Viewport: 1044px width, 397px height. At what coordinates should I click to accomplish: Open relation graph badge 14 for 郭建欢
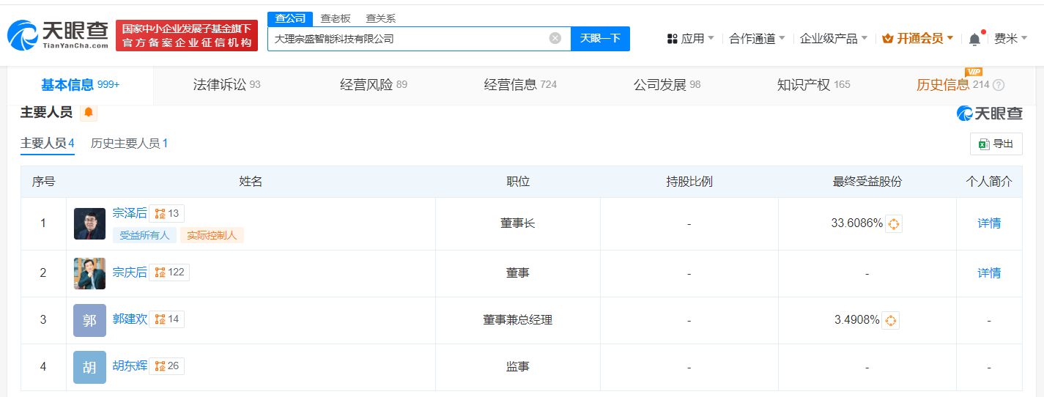coord(167,319)
